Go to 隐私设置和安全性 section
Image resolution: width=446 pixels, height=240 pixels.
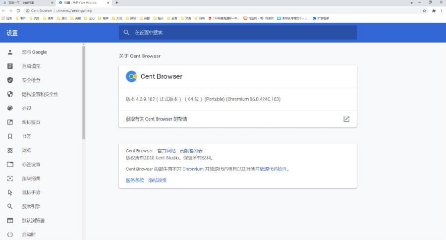[40, 94]
